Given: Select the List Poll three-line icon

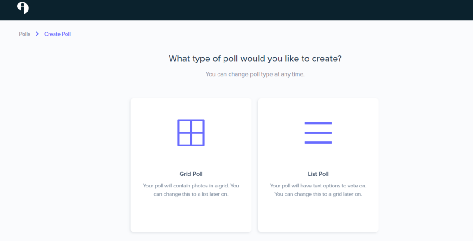Looking at the screenshot, I should (318, 133).
